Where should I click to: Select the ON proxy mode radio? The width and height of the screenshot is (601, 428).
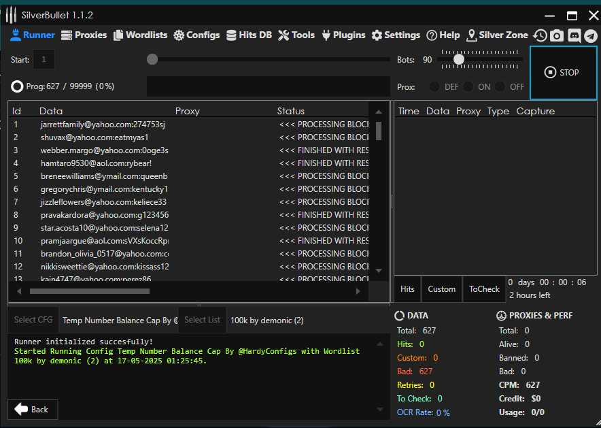[x=468, y=86]
